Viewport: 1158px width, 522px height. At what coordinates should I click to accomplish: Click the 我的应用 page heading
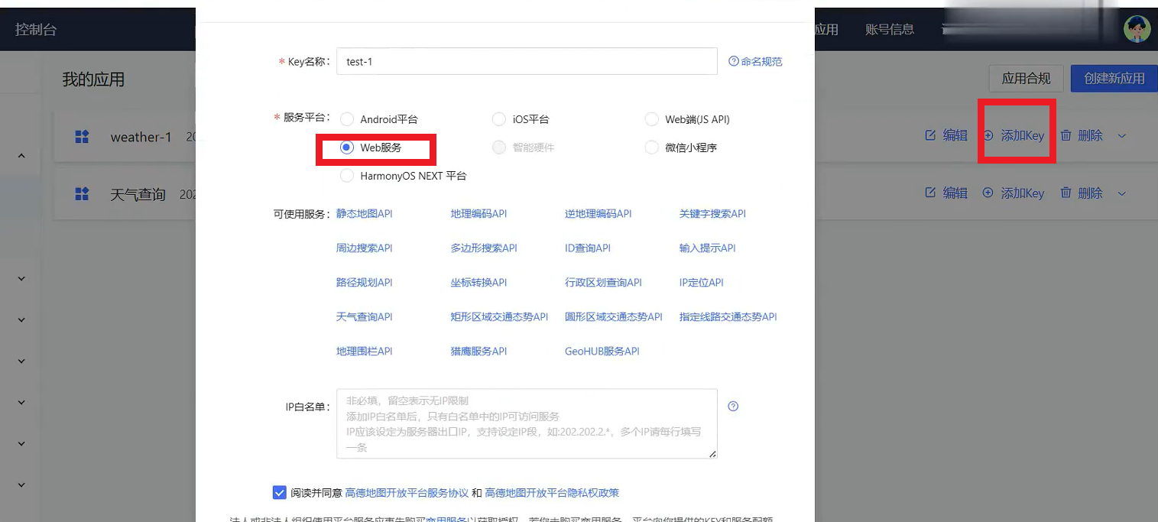93,79
